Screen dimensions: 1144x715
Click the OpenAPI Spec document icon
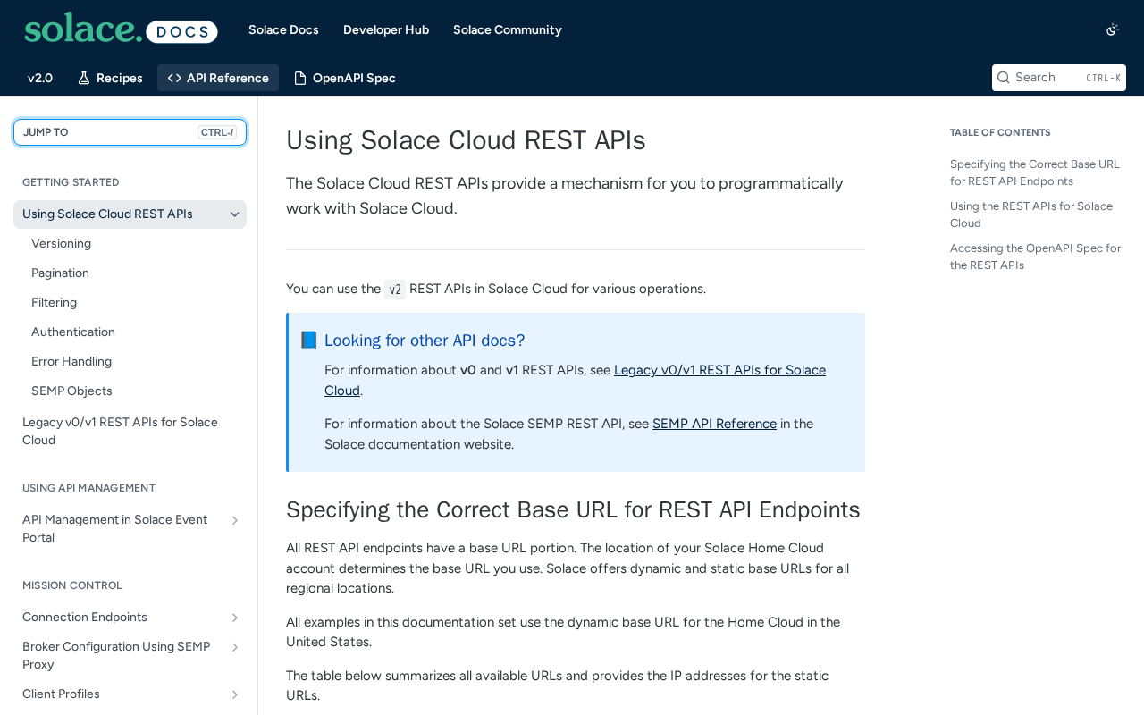coord(300,78)
